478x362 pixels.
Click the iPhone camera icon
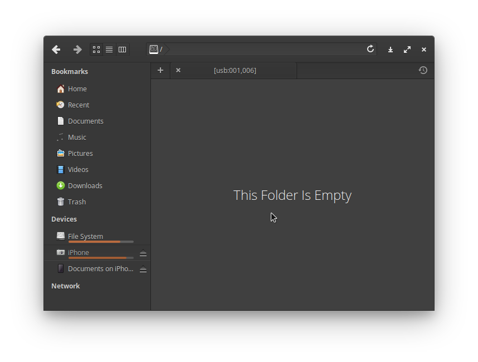61,252
